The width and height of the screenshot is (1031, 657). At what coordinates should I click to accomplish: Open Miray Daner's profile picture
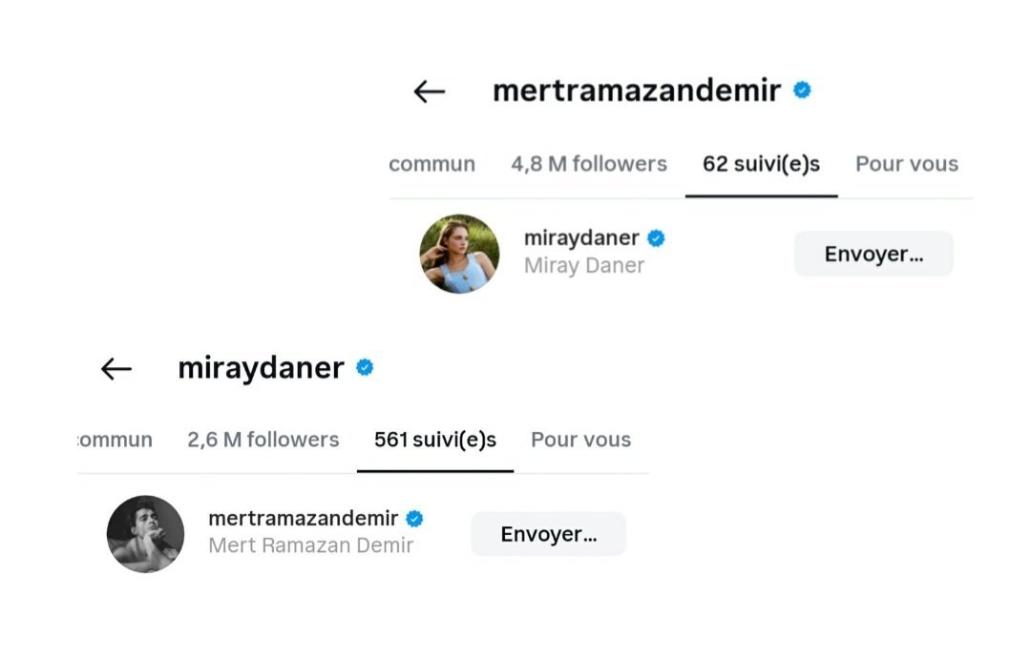tap(459, 254)
